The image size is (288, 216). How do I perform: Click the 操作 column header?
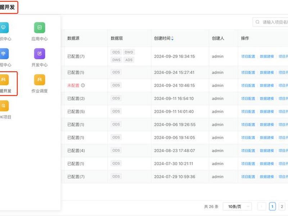click(245, 38)
